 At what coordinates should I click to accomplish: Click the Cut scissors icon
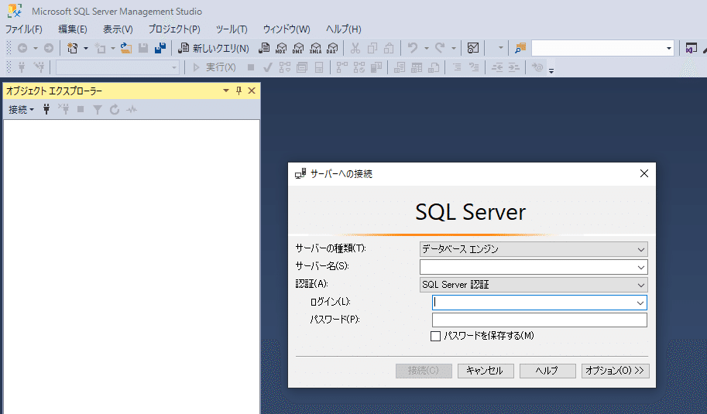click(355, 48)
